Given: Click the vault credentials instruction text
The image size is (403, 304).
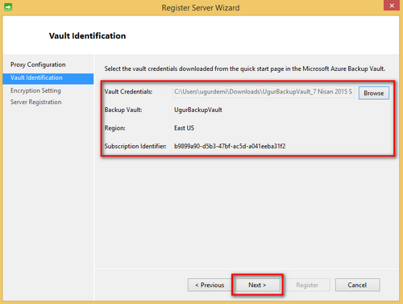Looking at the screenshot, I should point(245,69).
